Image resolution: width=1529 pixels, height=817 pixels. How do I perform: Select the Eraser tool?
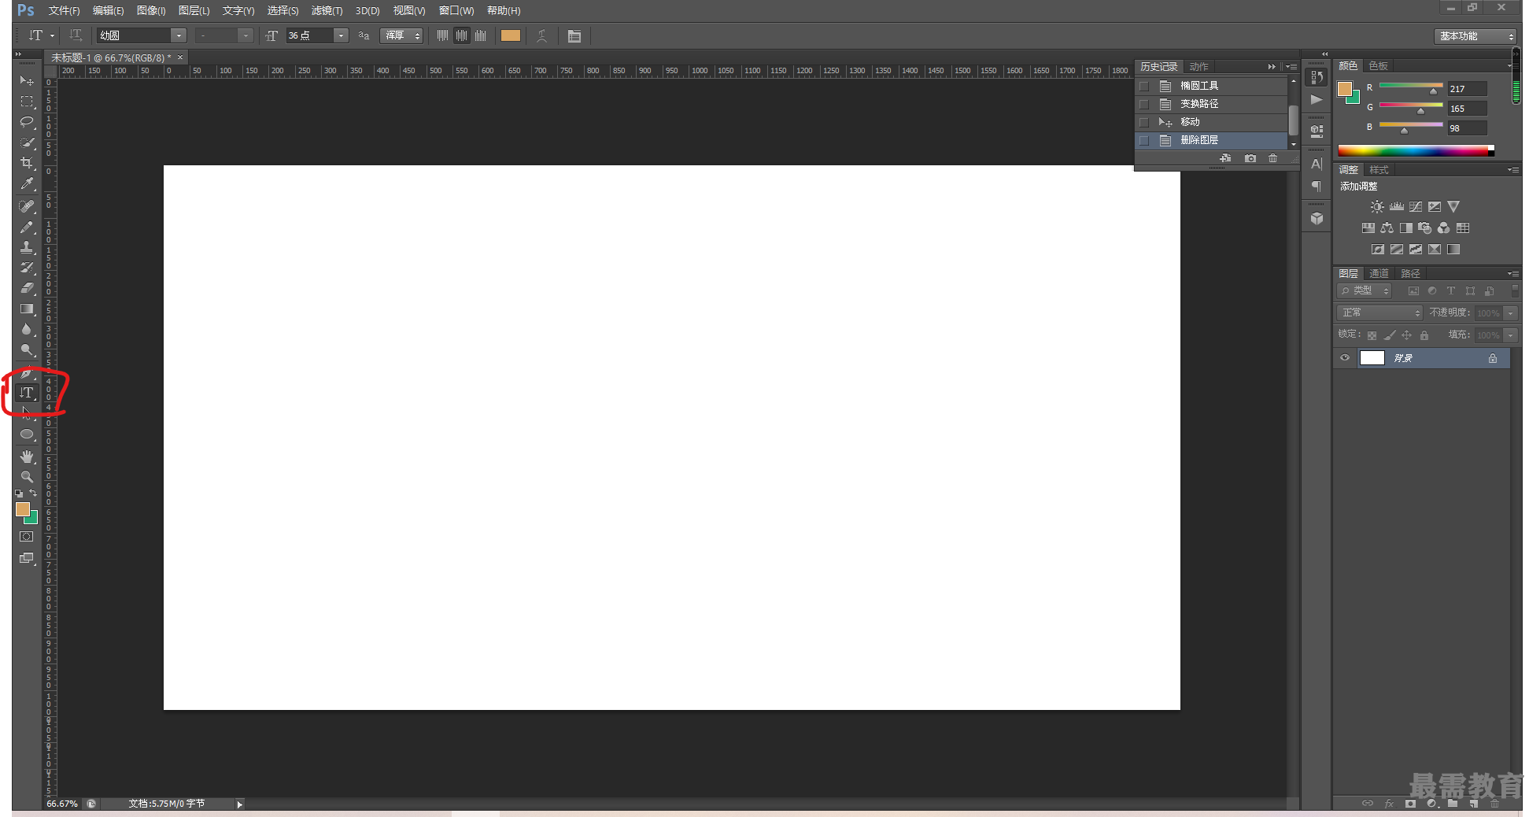point(27,288)
